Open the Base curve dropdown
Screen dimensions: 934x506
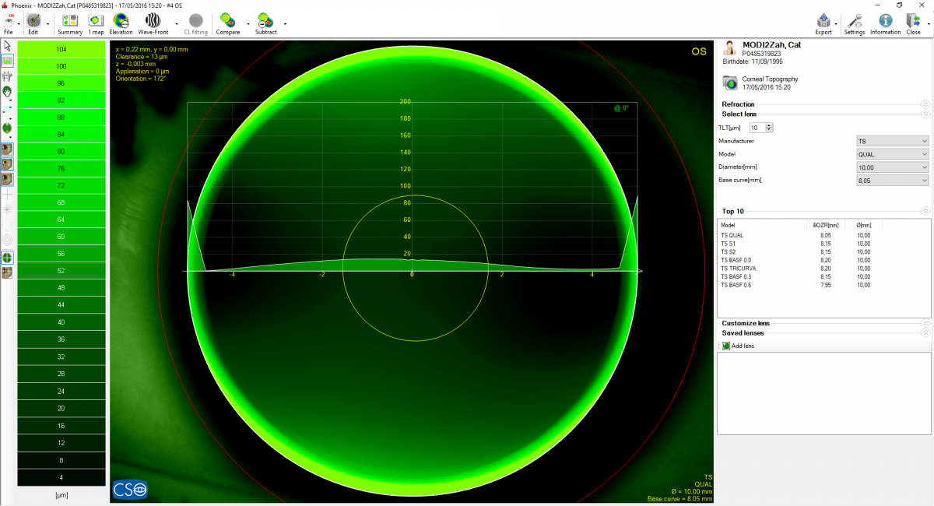(892, 181)
